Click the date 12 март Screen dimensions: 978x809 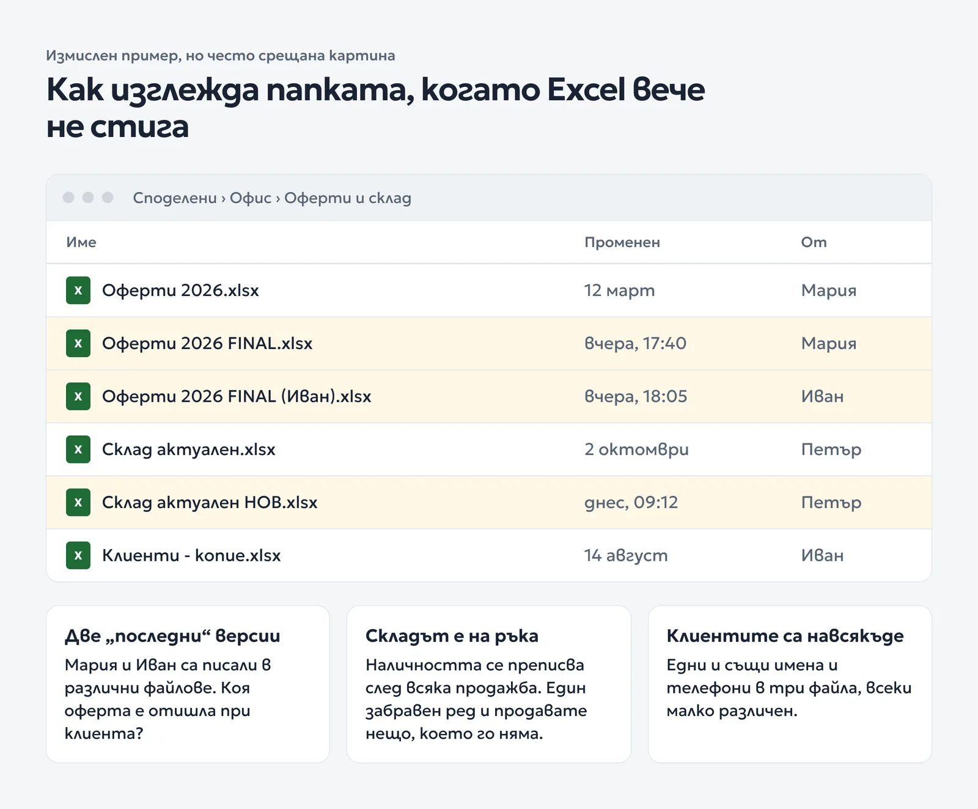pos(619,290)
